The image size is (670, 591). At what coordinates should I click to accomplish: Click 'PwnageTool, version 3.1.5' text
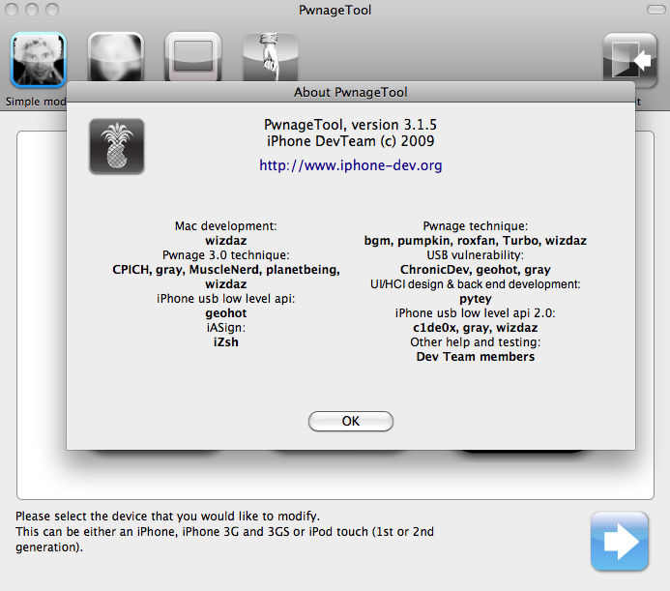tap(350, 125)
